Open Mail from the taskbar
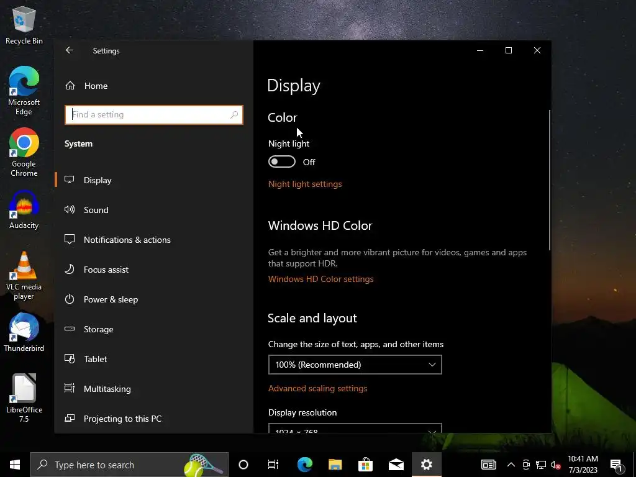The width and height of the screenshot is (636, 477). click(x=396, y=465)
